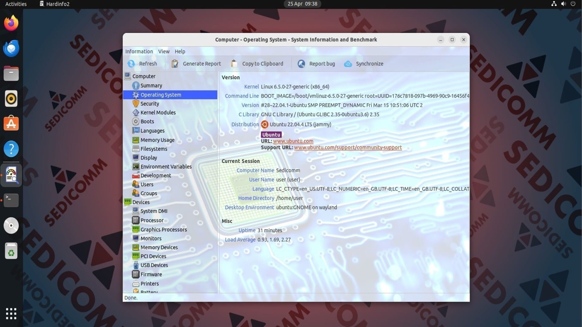
Task: Select the Firmware icon in the sidebar
Action: pyautogui.click(x=136, y=274)
